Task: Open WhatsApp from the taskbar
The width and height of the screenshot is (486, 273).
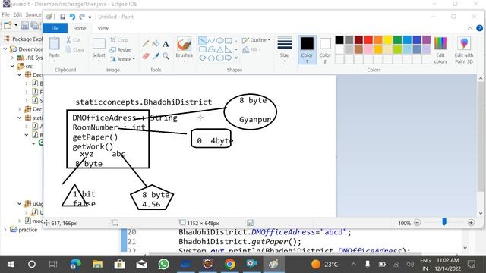Action: [x=164, y=265]
